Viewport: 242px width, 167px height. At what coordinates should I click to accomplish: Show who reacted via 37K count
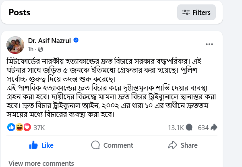(39, 127)
